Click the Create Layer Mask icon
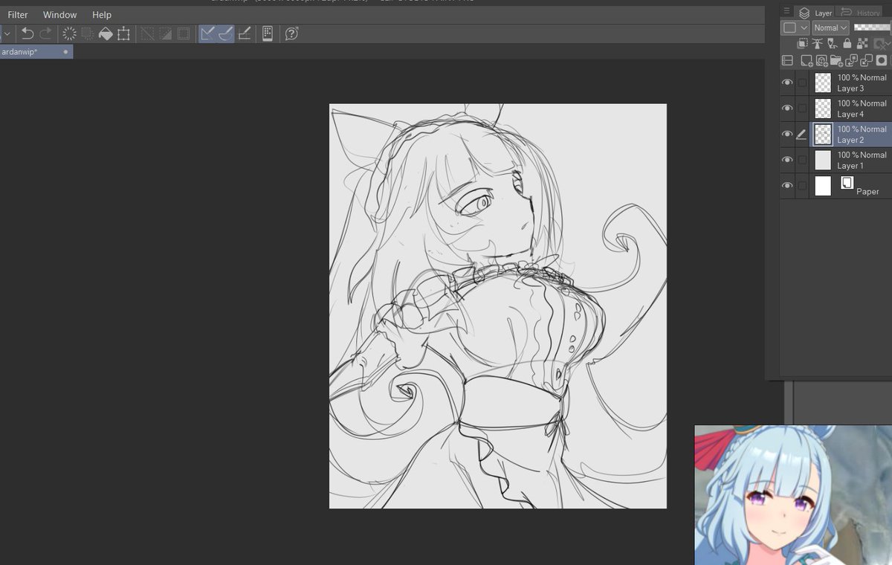Image resolution: width=892 pixels, height=565 pixels. [882, 60]
